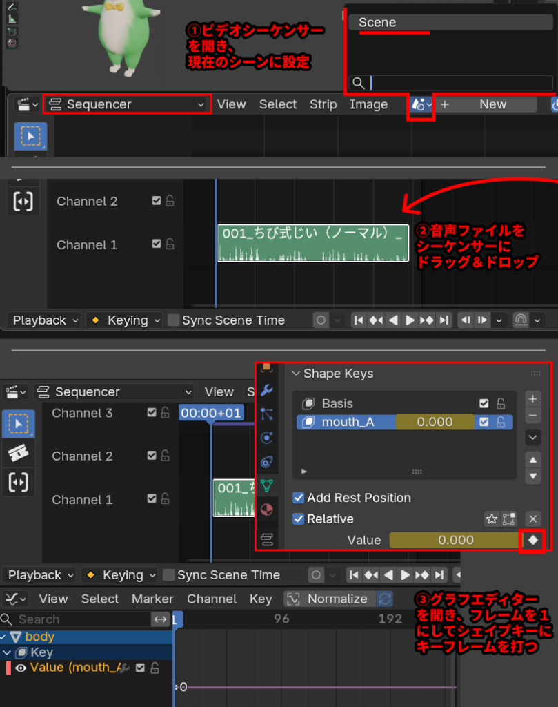Click the Modifiers wrench properties tab
The width and height of the screenshot is (558, 707).
[267, 391]
